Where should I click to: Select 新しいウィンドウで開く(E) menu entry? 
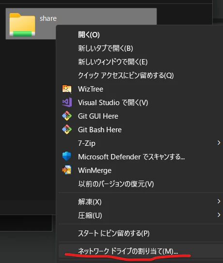112,62
